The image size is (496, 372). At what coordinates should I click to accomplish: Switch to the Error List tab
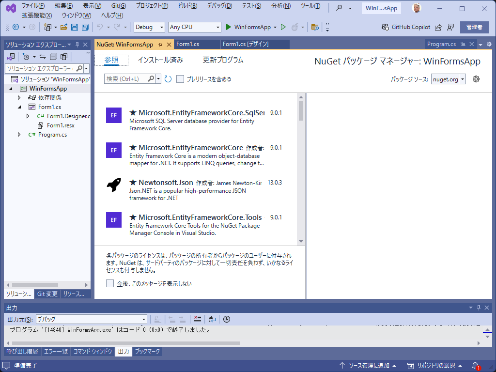tap(56, 352)
